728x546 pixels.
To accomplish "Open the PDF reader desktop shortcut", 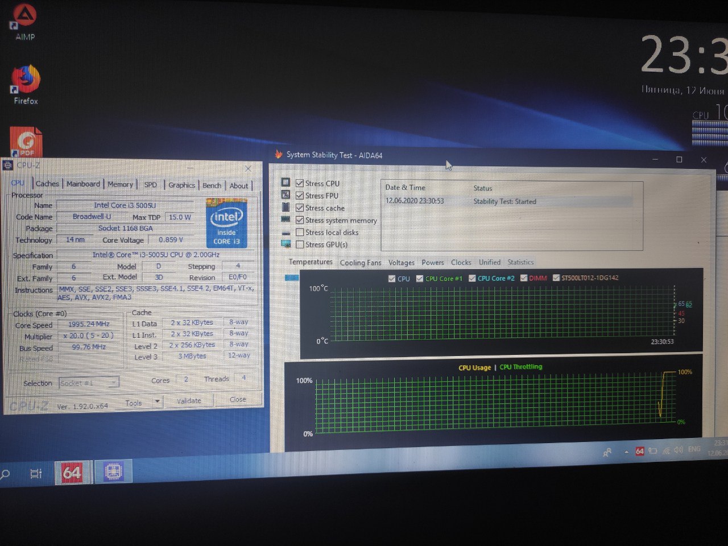I will tap(26, 142).
